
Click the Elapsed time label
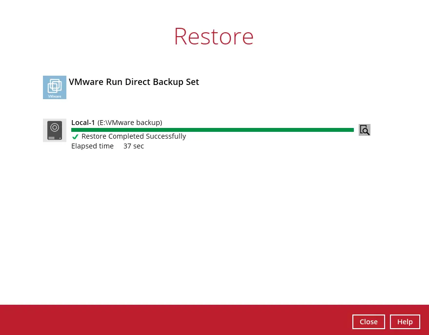(92, 146)
